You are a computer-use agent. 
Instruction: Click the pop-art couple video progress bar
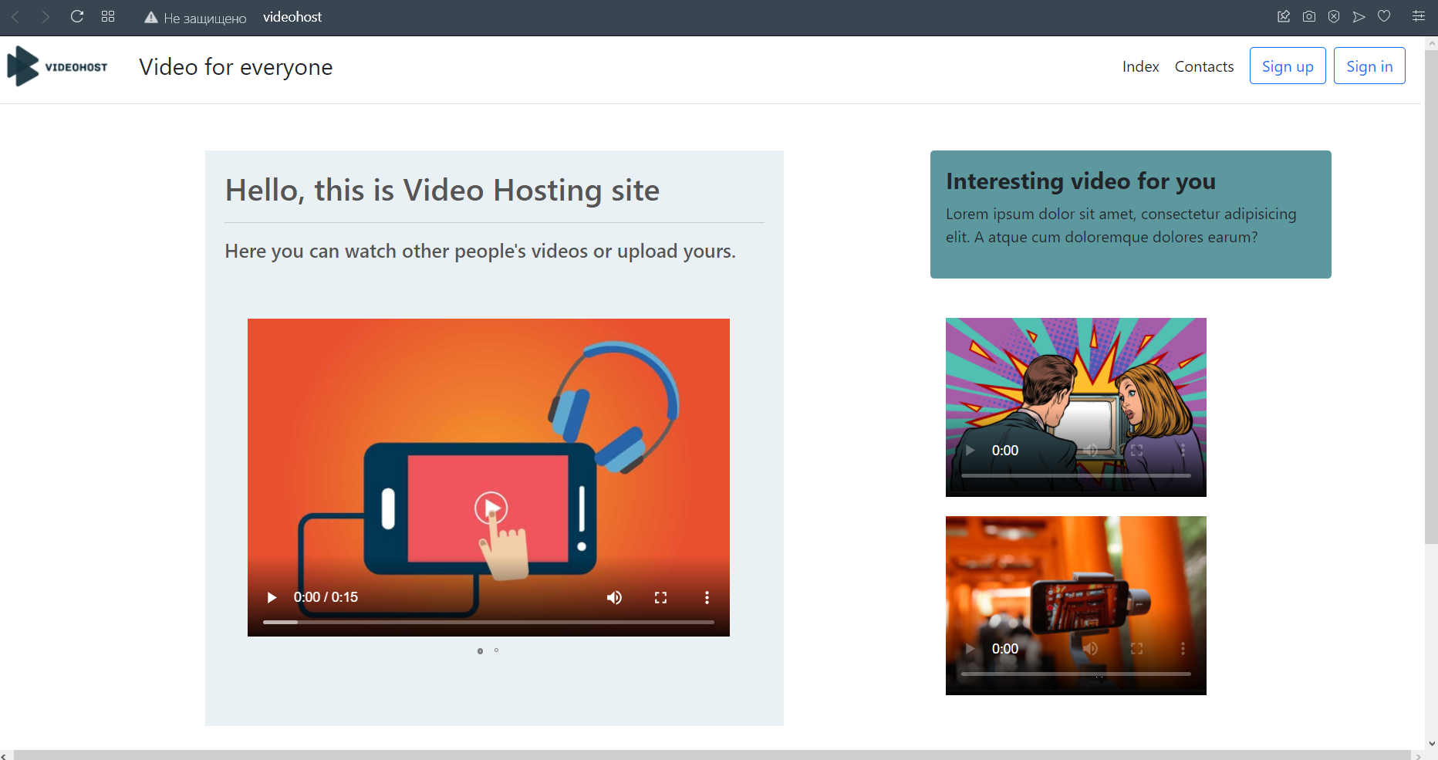pos(1076,475)
